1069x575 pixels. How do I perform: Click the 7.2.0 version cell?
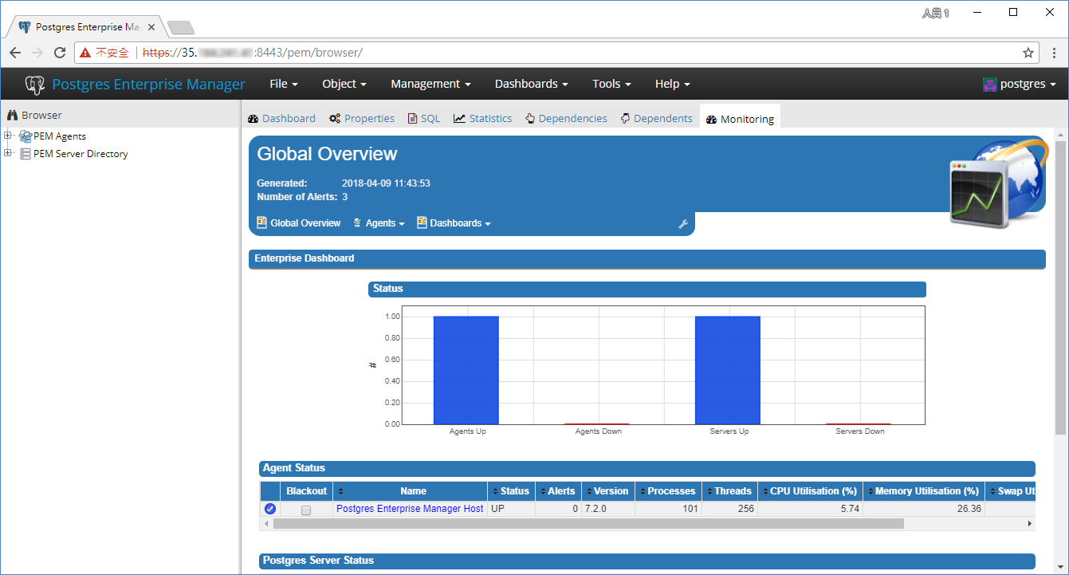pyautogui.click(x=607, y=509)
